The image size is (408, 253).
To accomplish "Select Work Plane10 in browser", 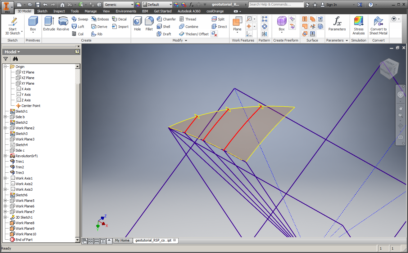I will 26,234.
